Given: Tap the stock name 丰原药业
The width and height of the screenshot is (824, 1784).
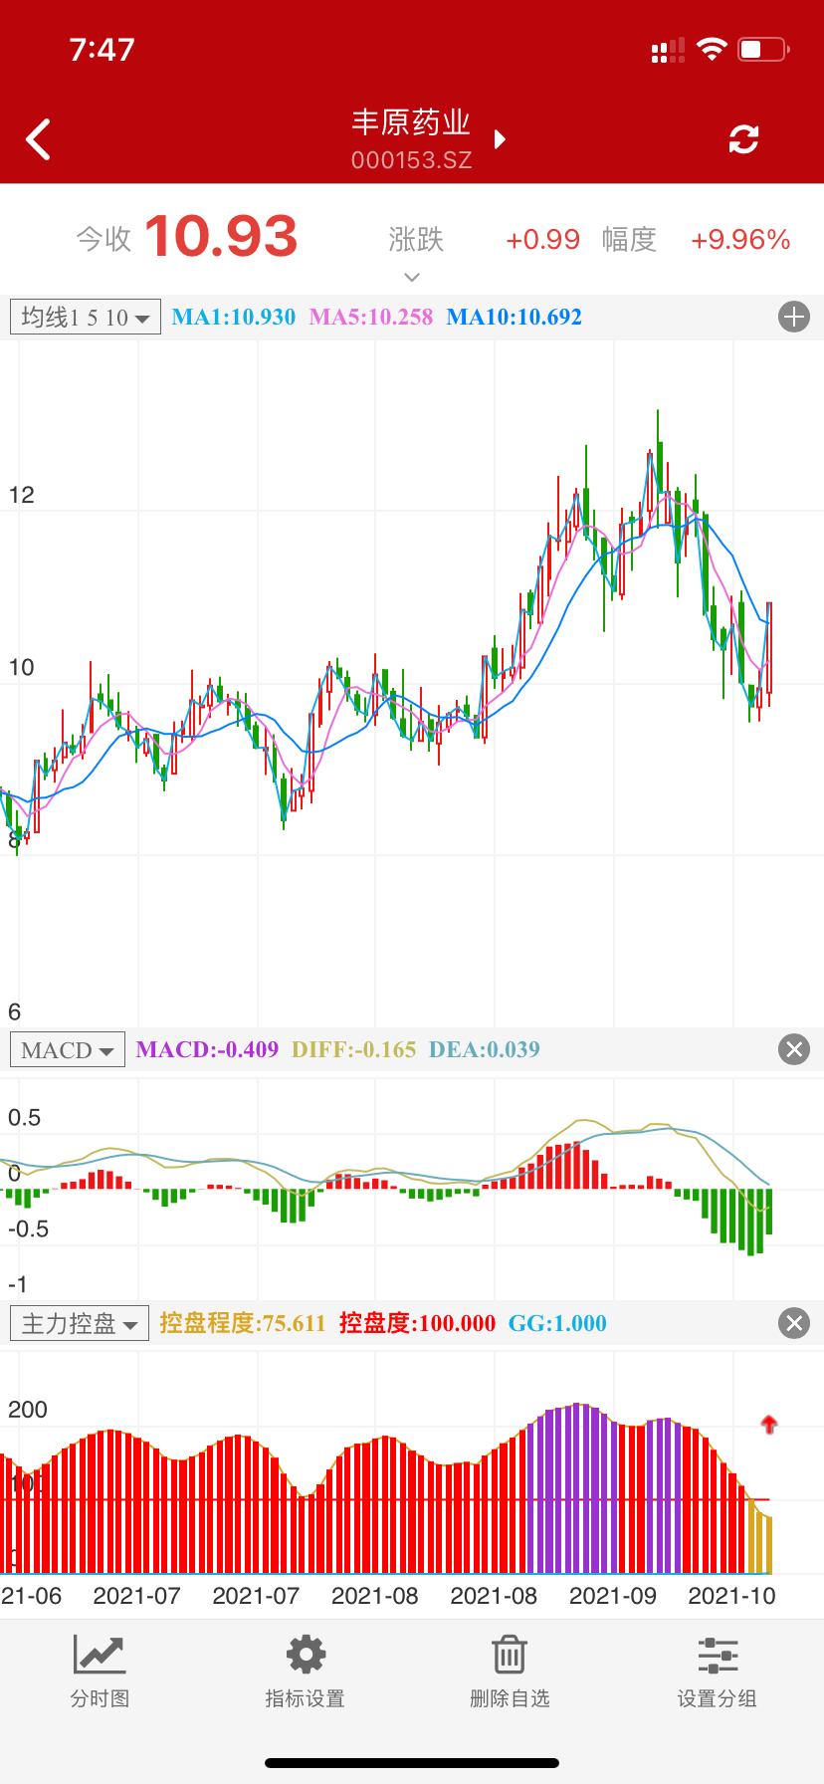Looking at the screenshot, I should [411, 122].
